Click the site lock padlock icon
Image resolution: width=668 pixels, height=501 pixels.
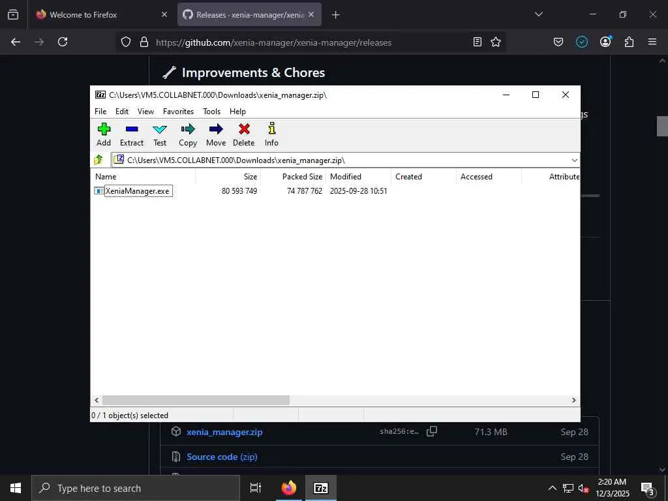click(x=144, y=42)
